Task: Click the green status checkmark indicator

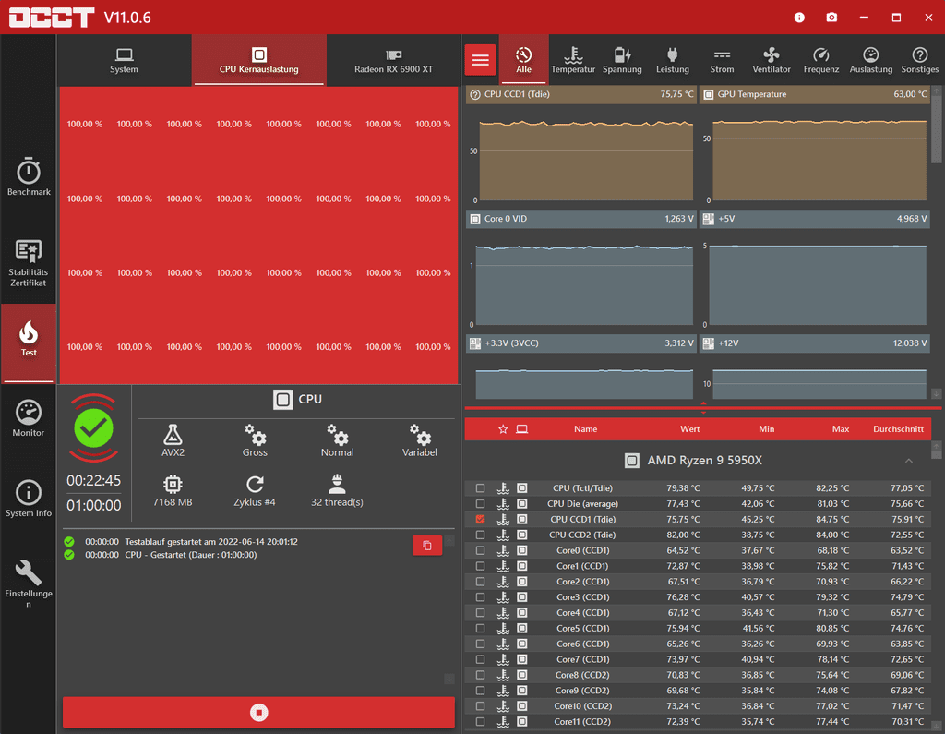Action: (93, 428)
